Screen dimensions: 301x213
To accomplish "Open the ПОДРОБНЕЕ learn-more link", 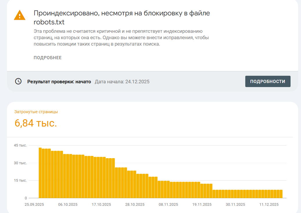I will 48,58.
